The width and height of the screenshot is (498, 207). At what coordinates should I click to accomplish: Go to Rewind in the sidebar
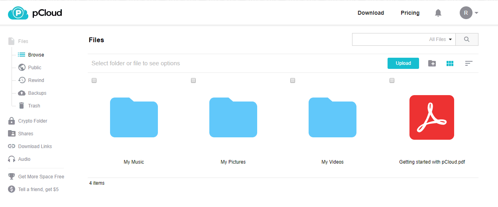36,80
